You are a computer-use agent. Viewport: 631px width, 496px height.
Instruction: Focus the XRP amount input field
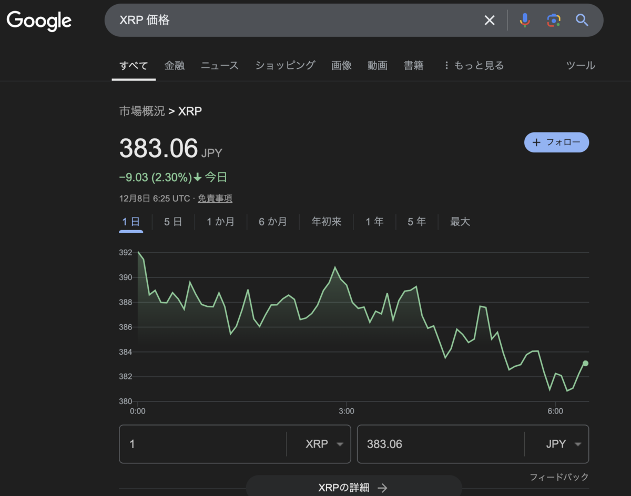click(x=203, y=444)
